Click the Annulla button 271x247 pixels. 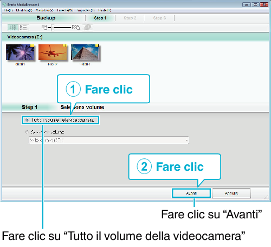click(x=231, y=193)
